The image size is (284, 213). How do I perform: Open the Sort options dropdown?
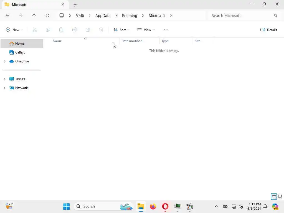(x=121, y=30)
